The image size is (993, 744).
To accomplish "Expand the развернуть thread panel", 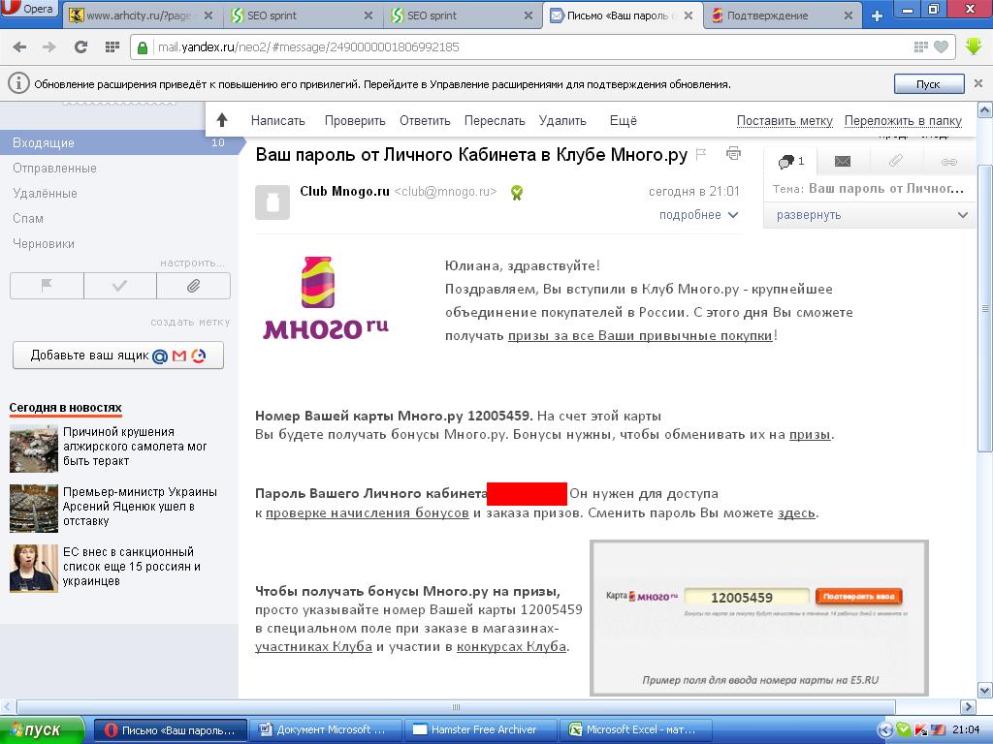I will 870,215.
